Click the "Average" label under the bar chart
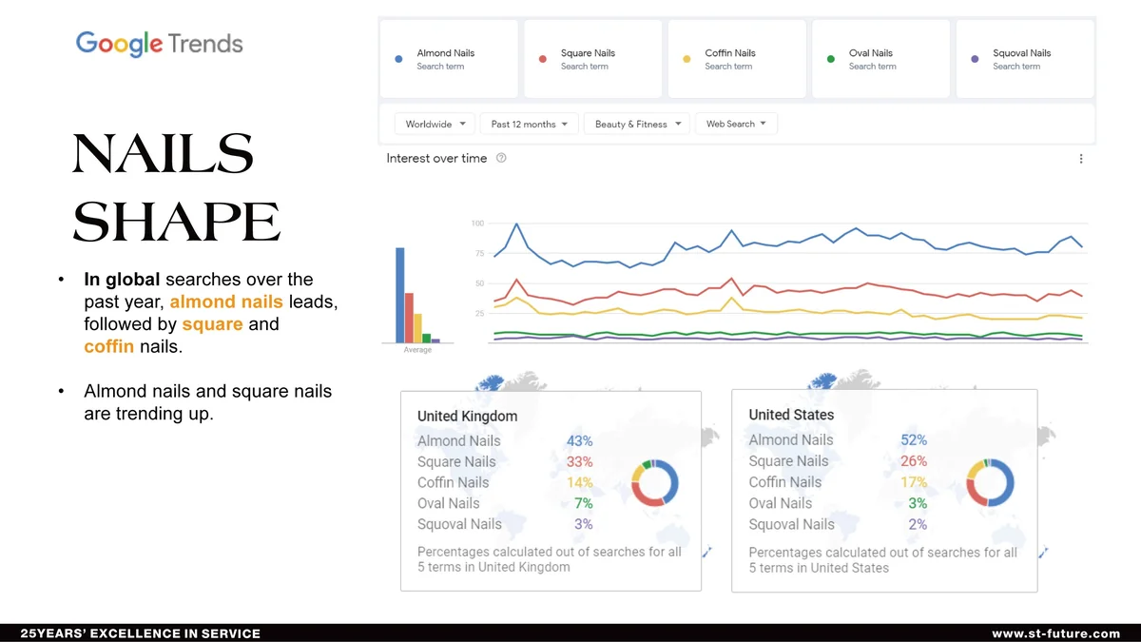Screen dimensions: 1141x642 417,350
